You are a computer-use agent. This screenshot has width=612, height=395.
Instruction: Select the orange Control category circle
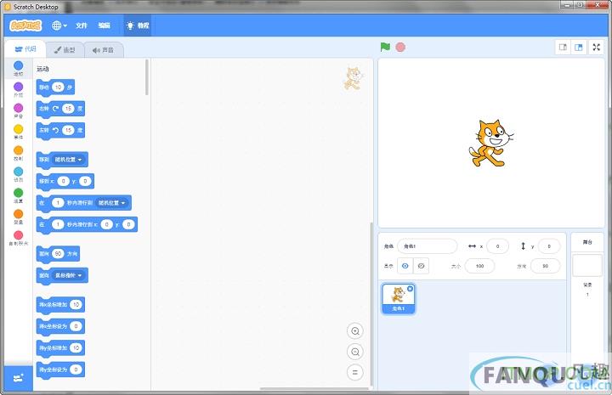[x=19, y=150]
